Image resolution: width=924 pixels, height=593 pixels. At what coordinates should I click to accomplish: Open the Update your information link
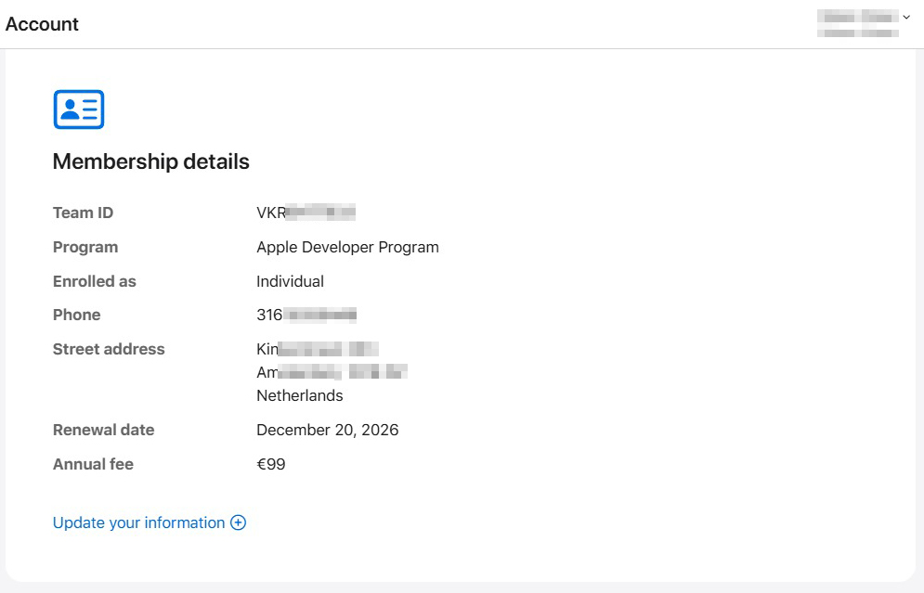pyautogui.click(x=138, y=522)
